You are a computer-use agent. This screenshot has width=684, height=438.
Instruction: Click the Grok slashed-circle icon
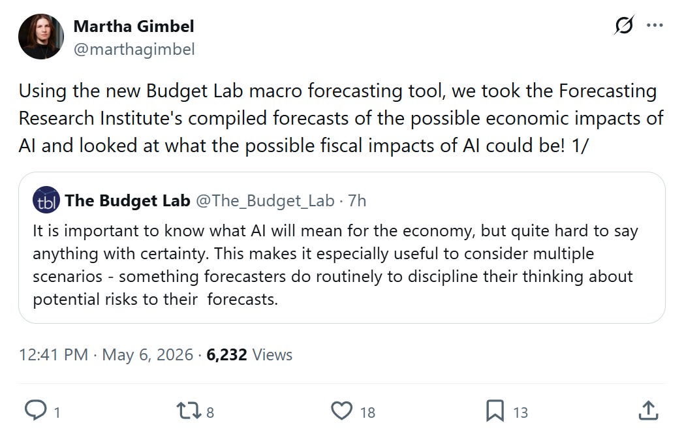coord(624,25)
